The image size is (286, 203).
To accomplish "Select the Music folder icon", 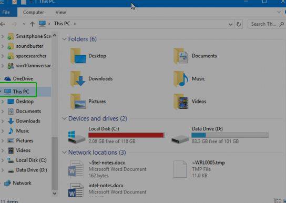I will click(x=180, y=78).
